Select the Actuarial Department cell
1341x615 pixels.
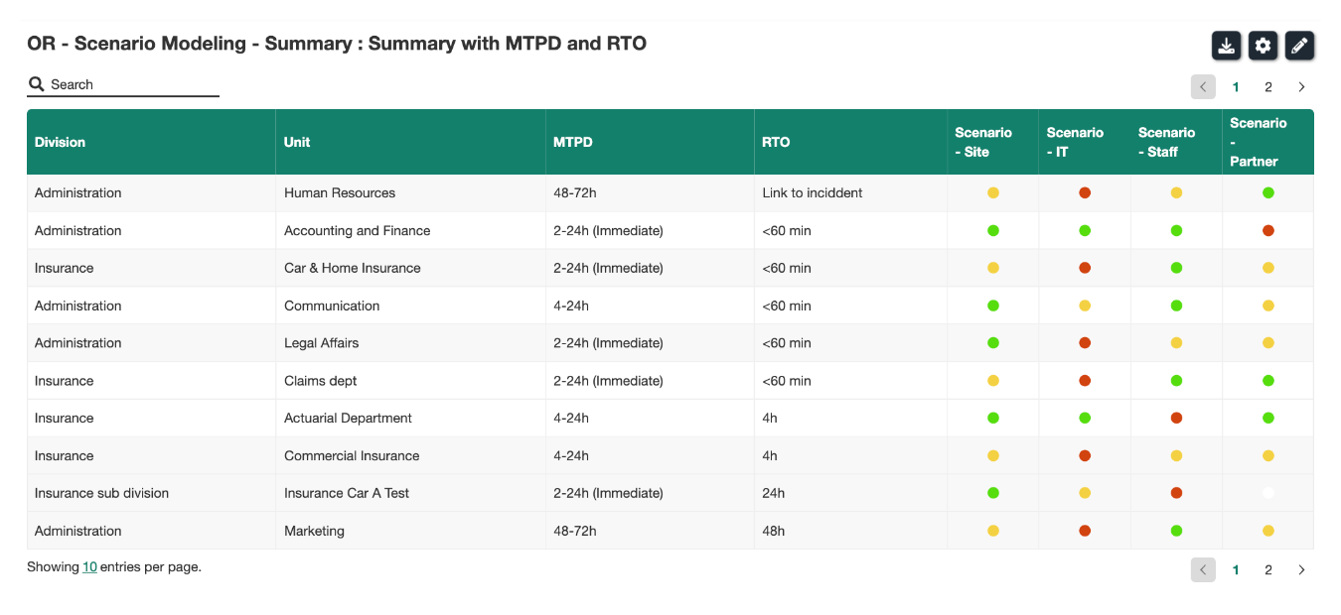point(410,418)
